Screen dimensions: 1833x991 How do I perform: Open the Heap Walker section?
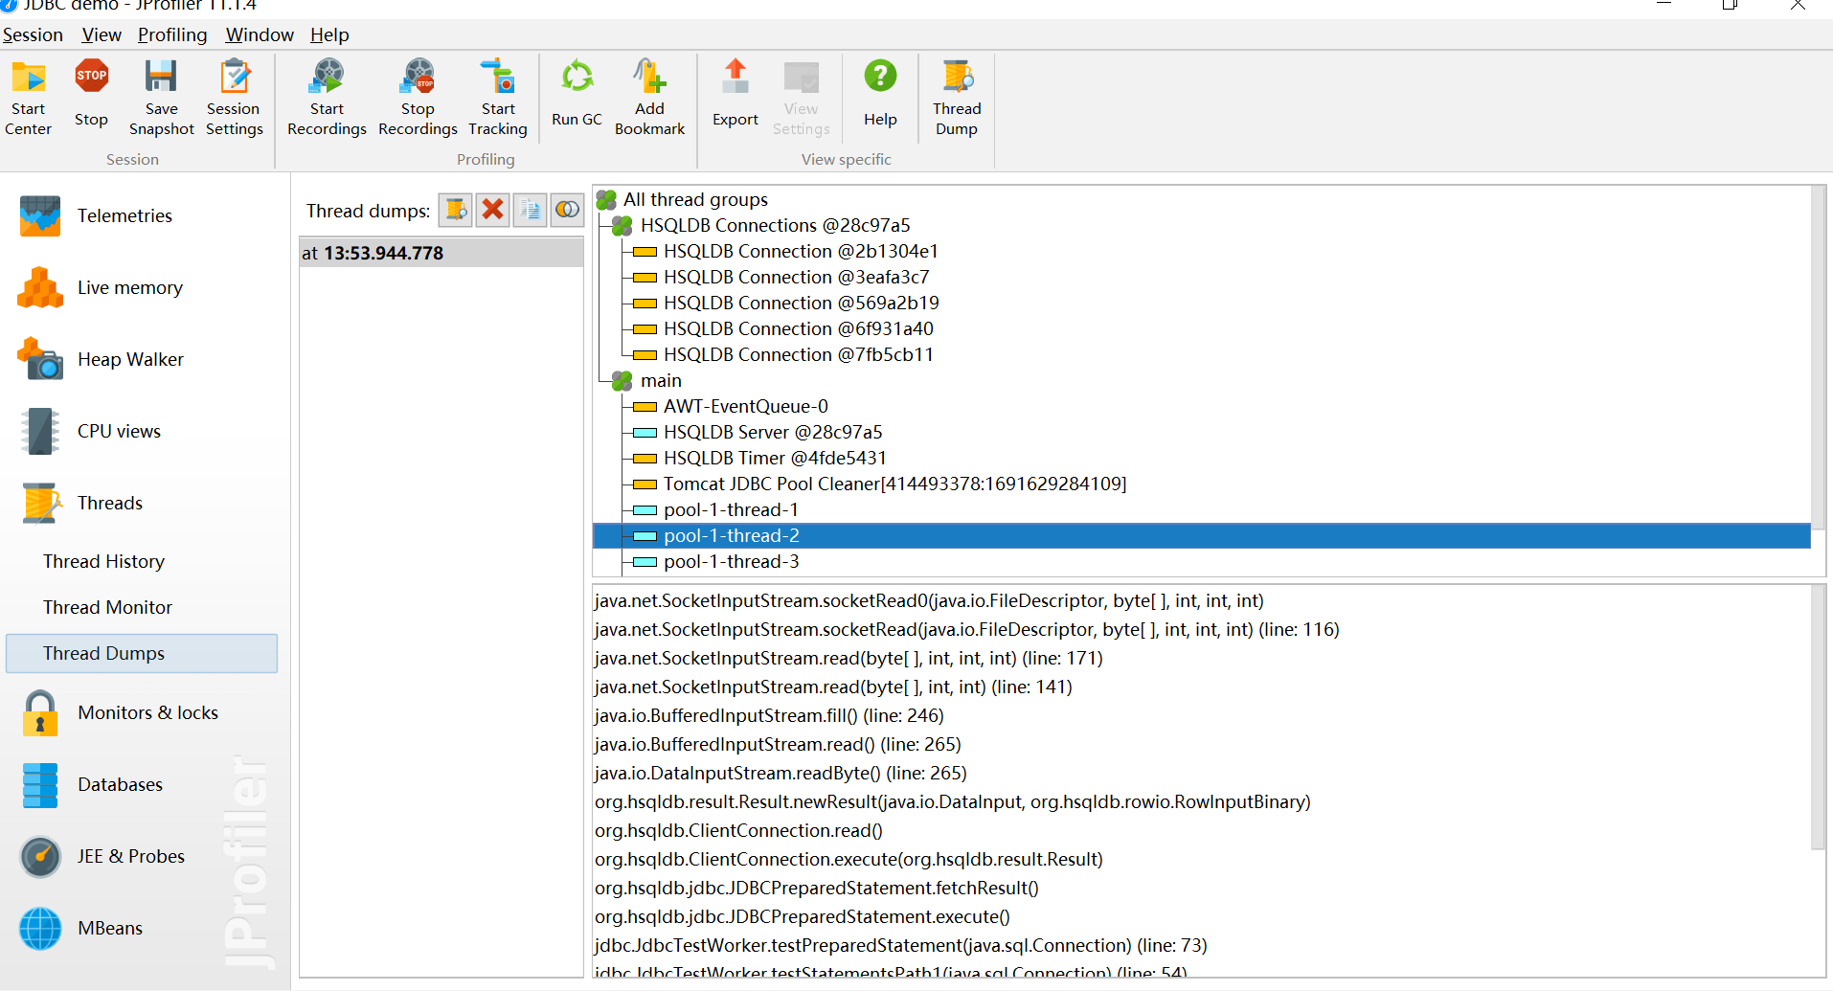130,360
